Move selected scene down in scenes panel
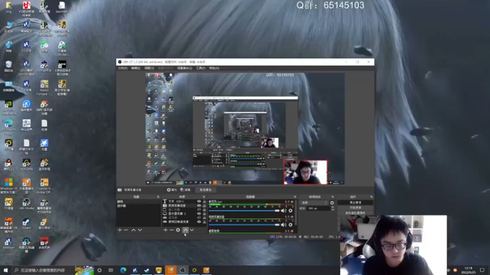Screen dimensions: 490x275 (140, 230)
